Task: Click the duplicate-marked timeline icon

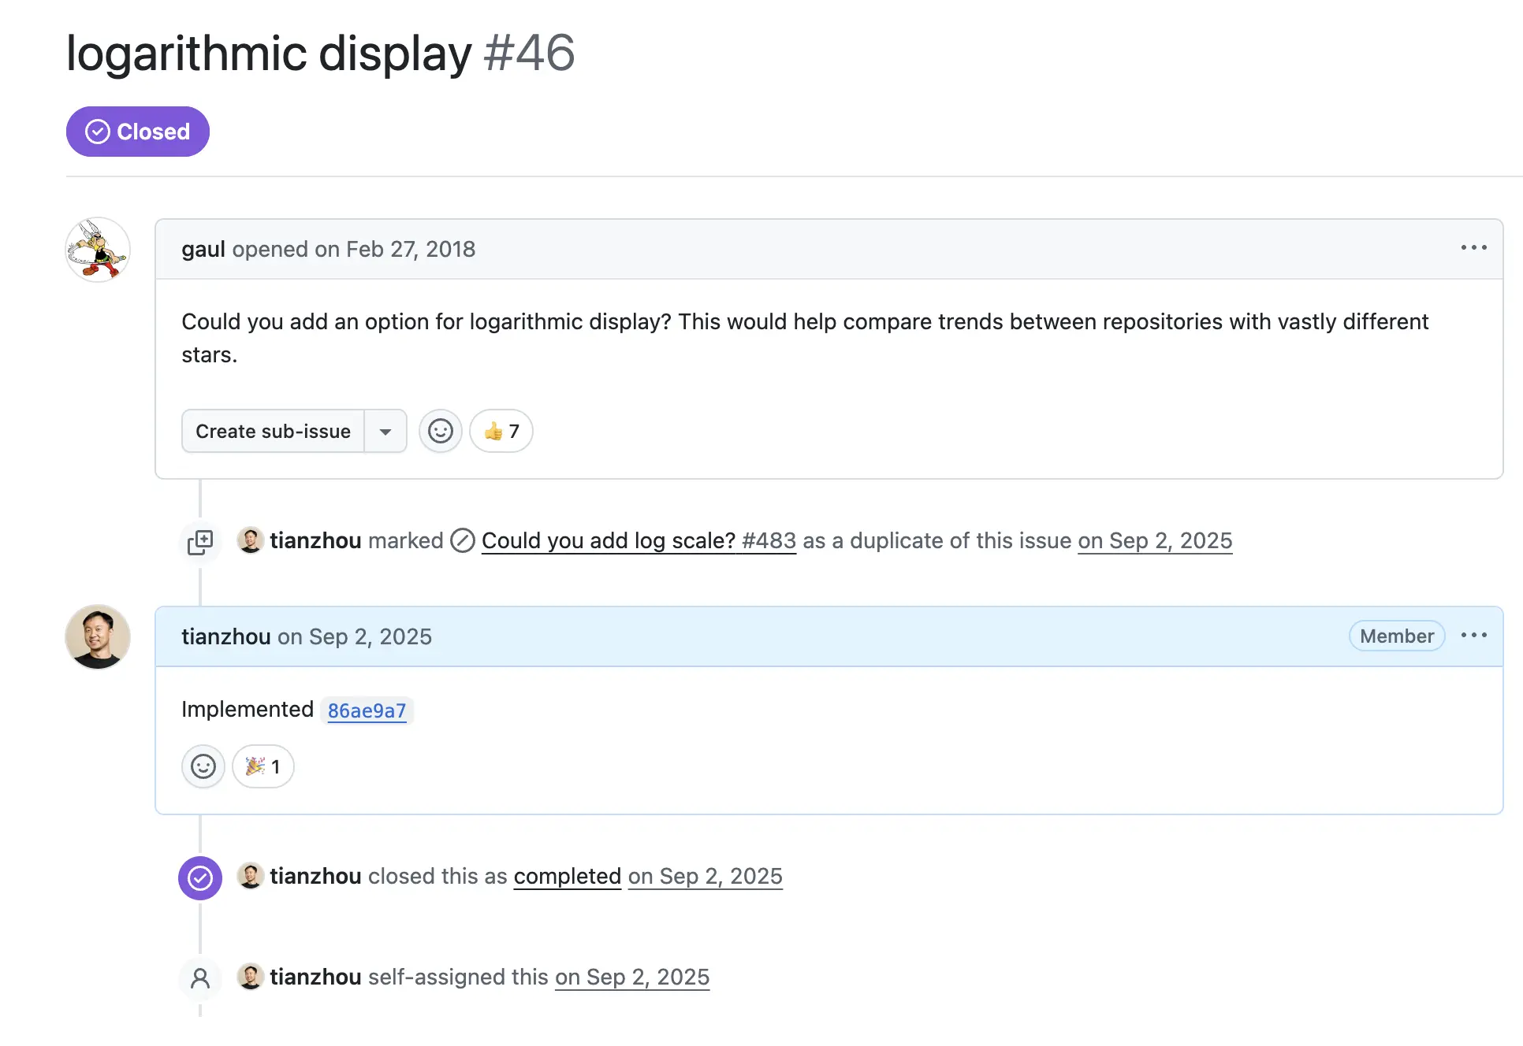Action: [200, 542]
